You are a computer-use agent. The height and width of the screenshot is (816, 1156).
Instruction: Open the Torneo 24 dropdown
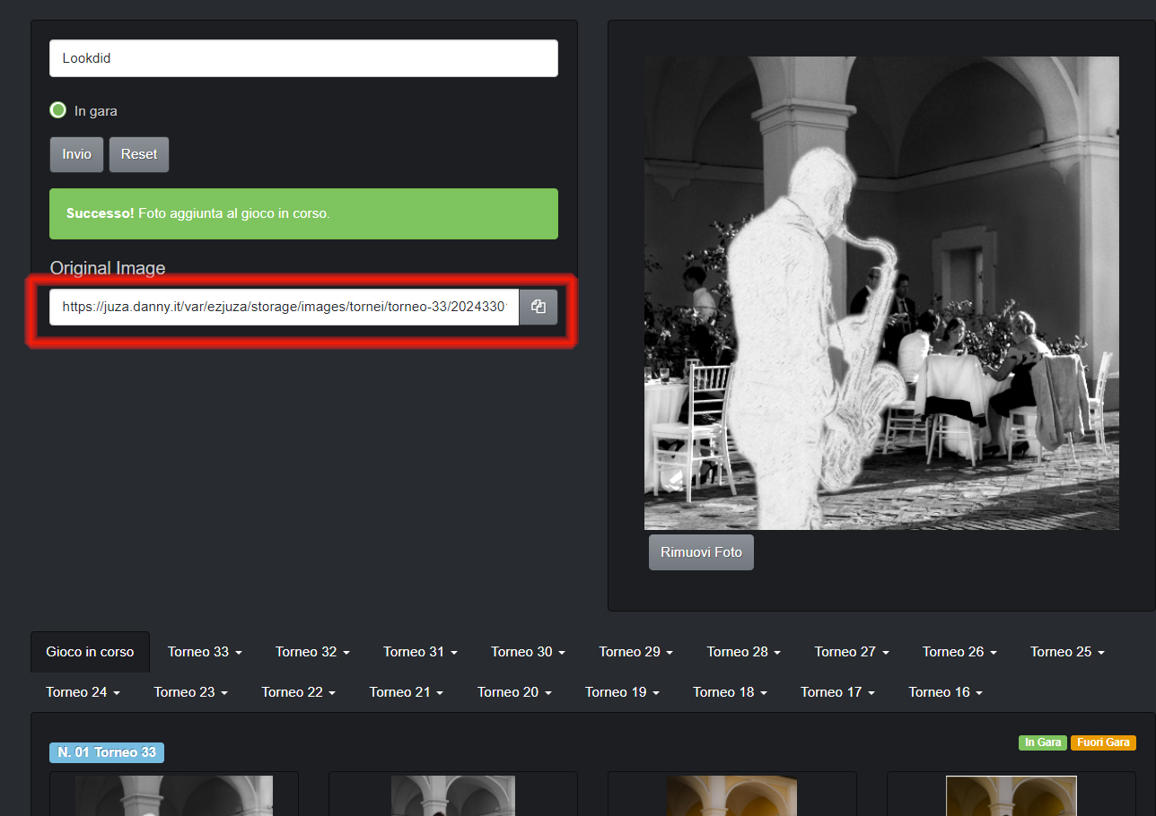coord(83,692)
